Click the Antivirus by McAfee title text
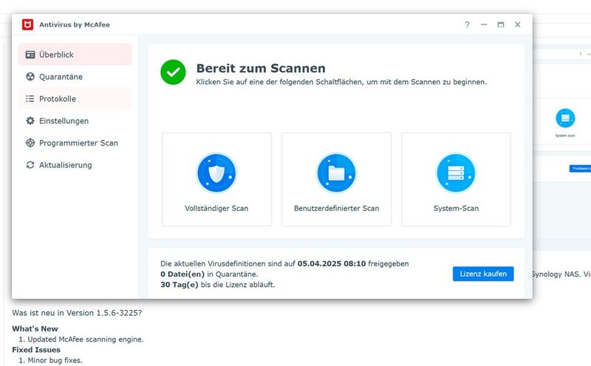This screenshot has width=591, height=366. (x=75, y=25)
